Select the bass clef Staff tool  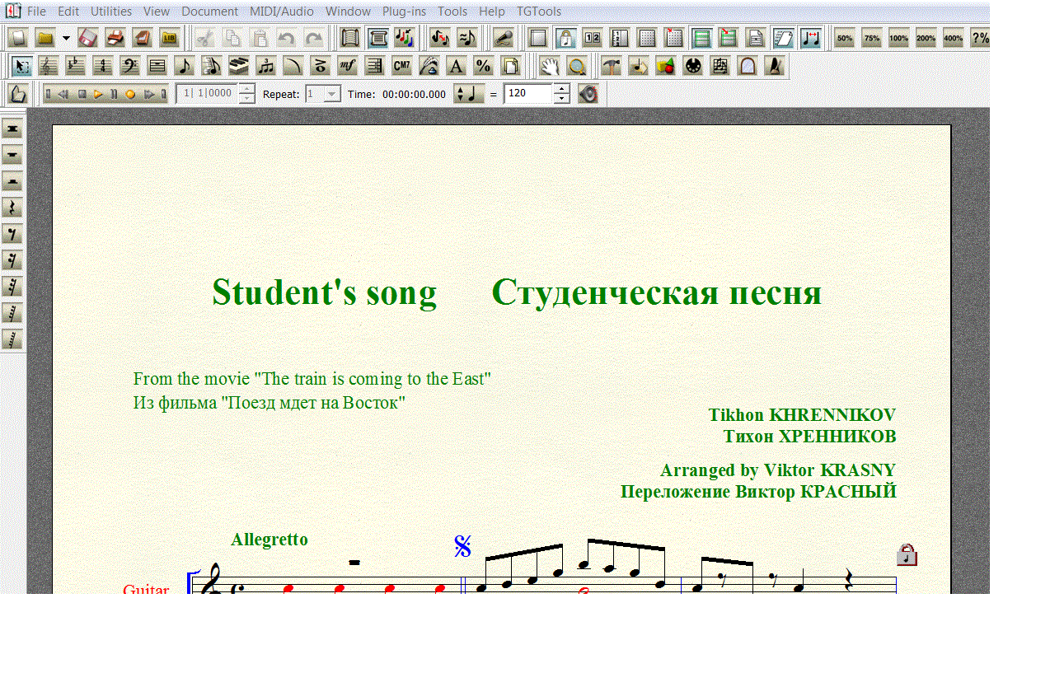coord(130,66)
